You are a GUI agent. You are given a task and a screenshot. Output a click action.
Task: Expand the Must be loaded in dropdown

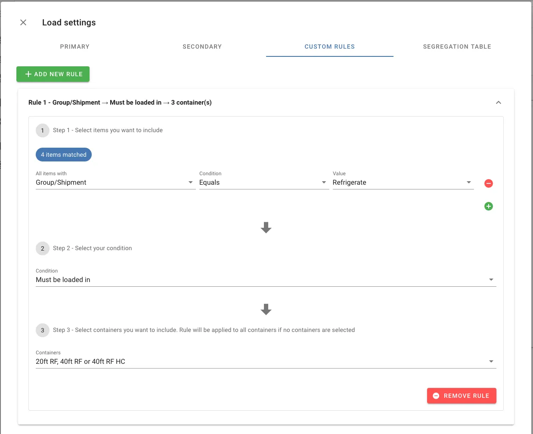pos(266,280)
